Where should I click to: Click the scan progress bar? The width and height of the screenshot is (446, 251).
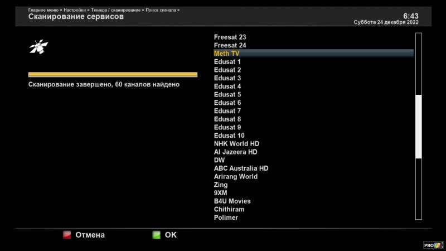pos(113,74)
